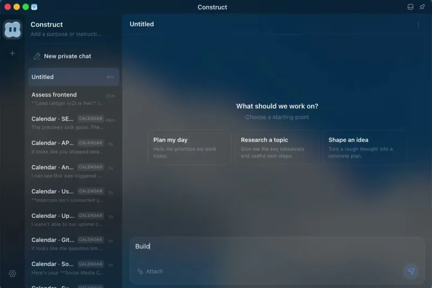Image resolution: width=432 pixels, height=288 pixels.
Task: Click 'Intercom isn't connected' preview text
Action: pos(67,200)
